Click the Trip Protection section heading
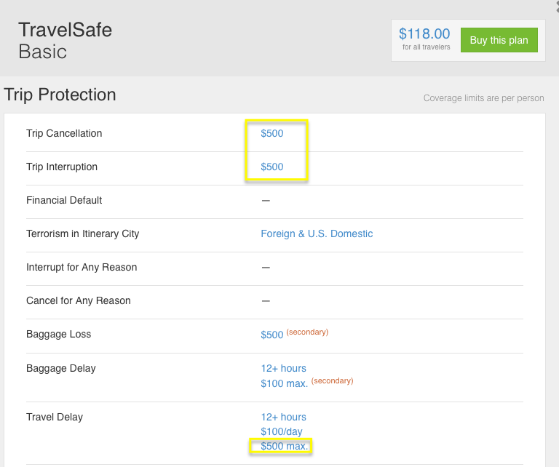 (x=60, y=95)
